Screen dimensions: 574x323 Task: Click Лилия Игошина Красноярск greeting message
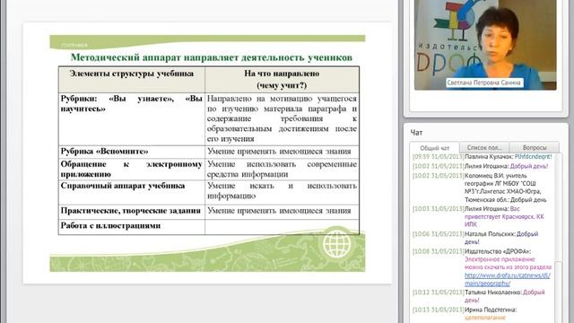pyautogui.click(x=478, y=216)
